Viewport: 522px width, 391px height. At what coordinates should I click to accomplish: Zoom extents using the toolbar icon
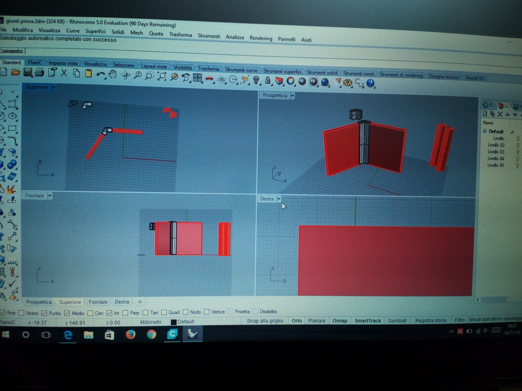coord(162,76)
